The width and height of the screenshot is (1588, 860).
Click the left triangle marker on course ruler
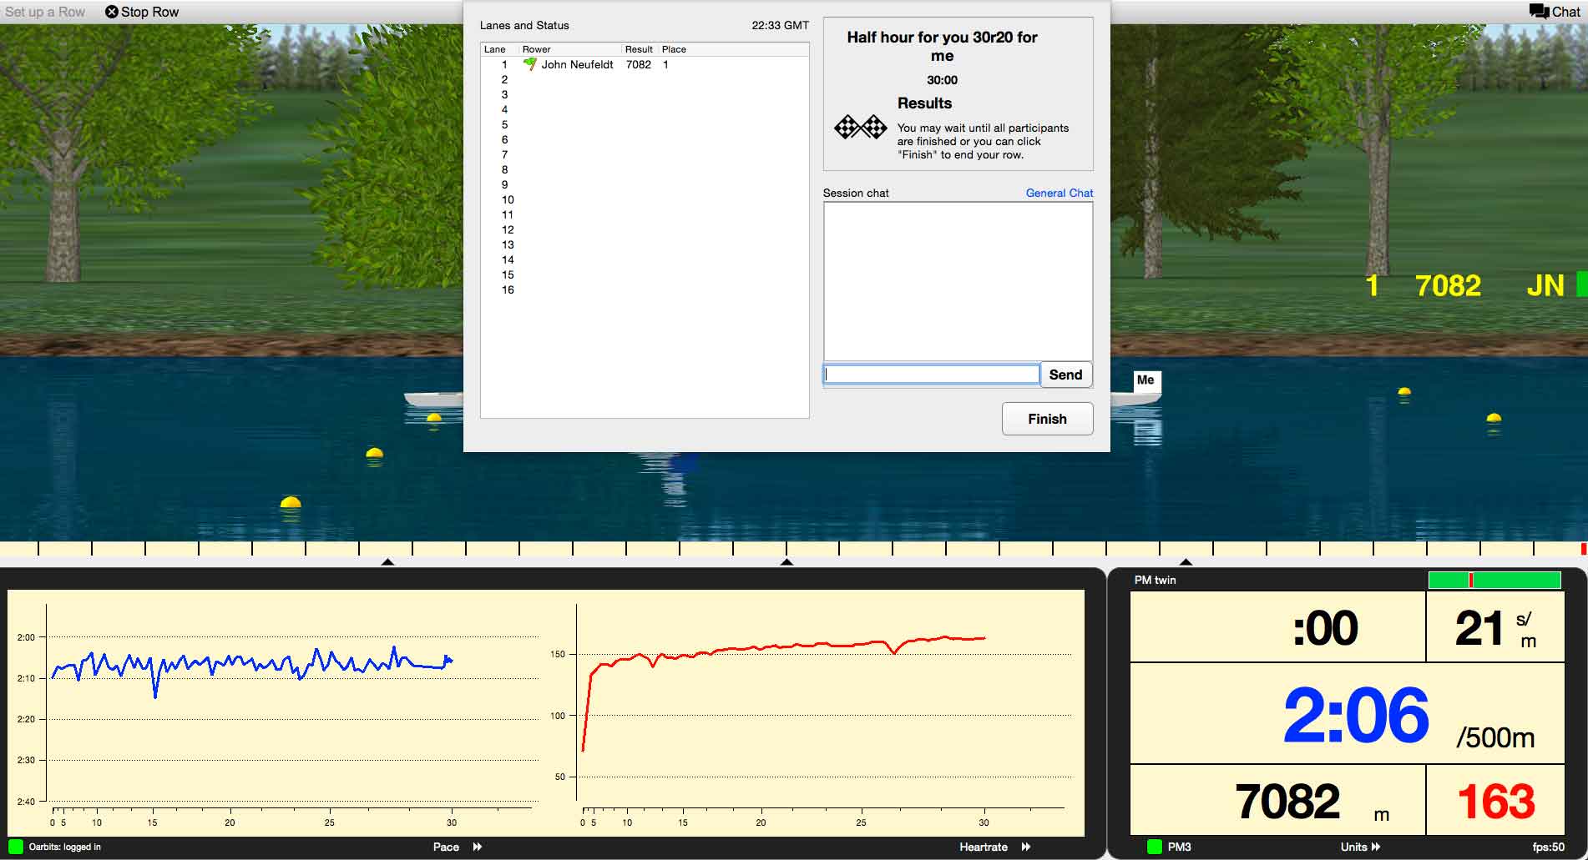[x=387, y=562]
